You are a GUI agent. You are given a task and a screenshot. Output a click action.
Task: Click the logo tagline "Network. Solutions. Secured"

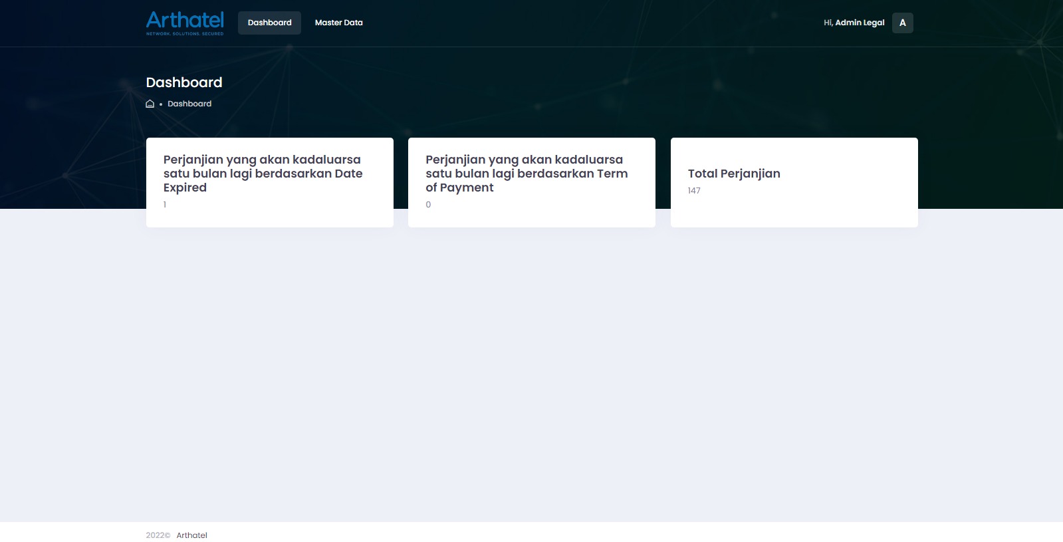pyautogui.click(x=185, y=33)
